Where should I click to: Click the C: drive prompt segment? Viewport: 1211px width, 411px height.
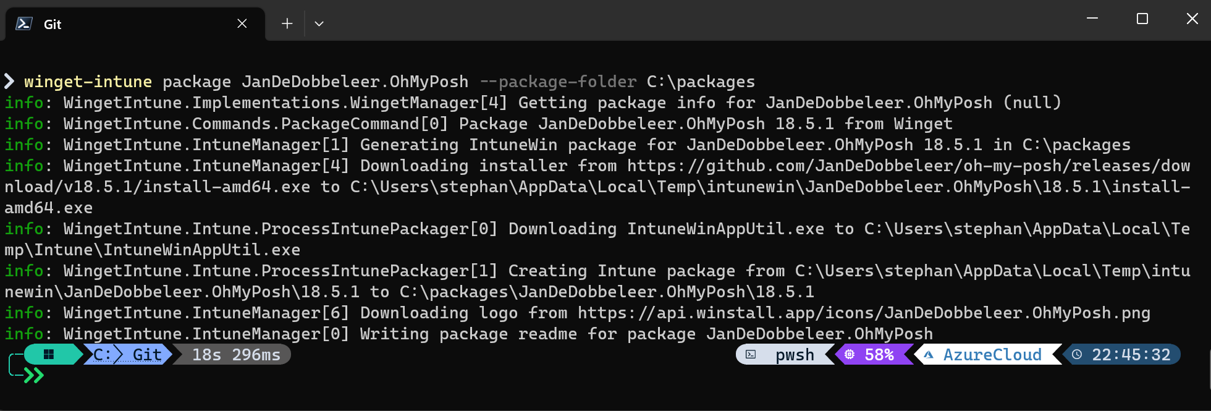click(x=101, y=355)
